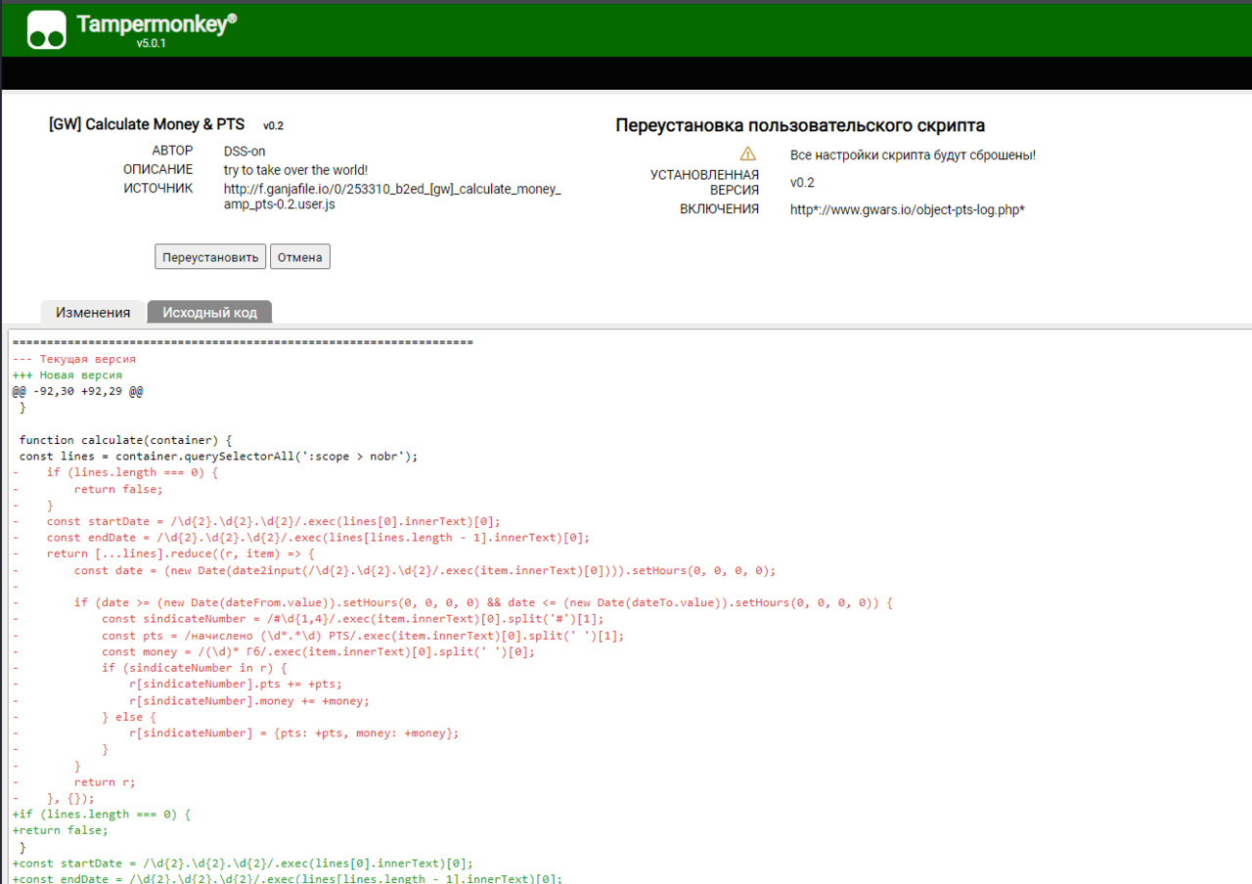Click the added line +const startDate
This screenshot has width=1252, height=884.
tap(243, 863)
